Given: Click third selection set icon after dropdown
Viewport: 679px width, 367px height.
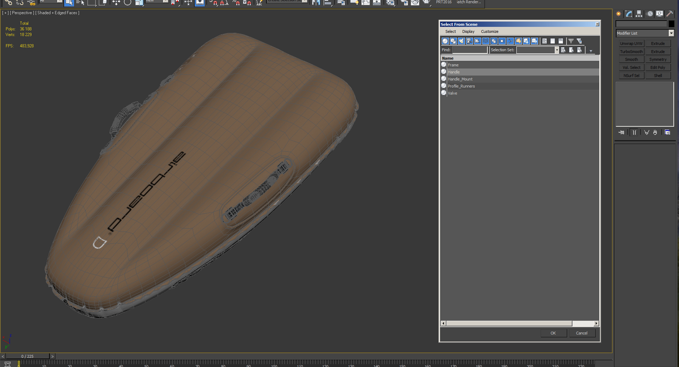Looking at the screenshot, I should tap(580, 50).
